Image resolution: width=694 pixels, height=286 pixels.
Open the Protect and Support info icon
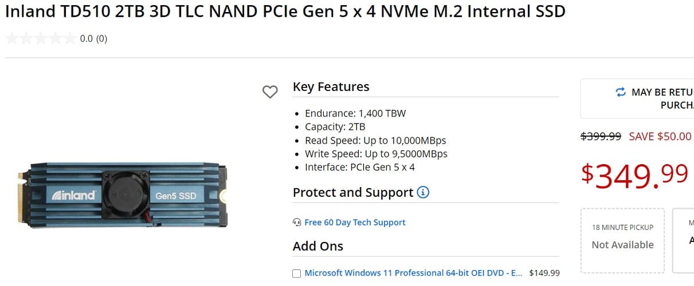[x=423, y=192]
